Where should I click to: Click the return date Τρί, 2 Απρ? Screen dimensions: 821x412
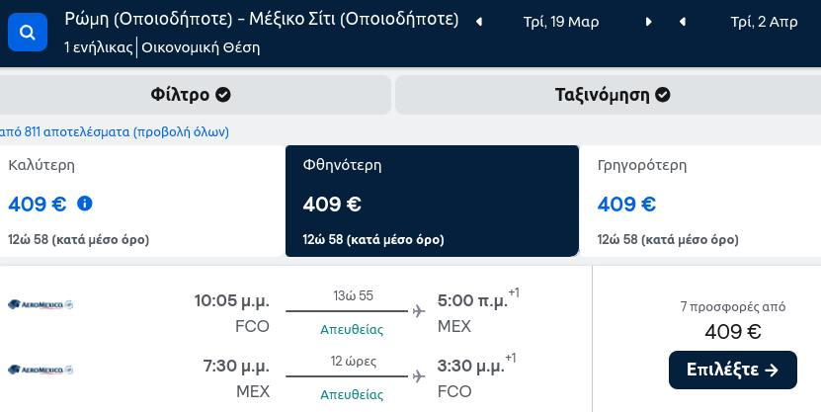(764, 22)
